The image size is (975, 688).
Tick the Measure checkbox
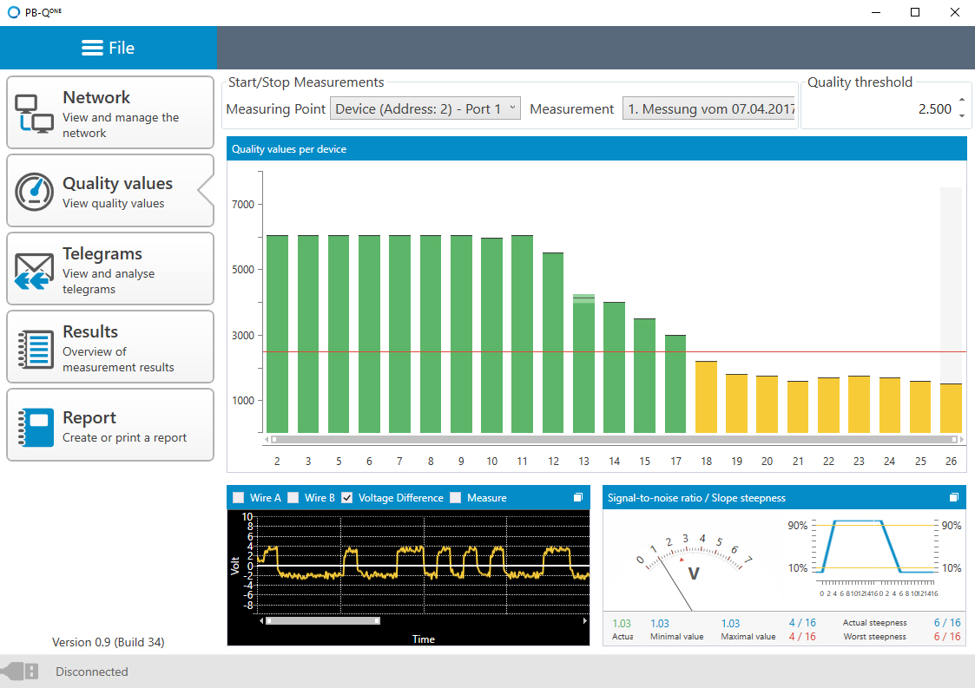point(456,498)
